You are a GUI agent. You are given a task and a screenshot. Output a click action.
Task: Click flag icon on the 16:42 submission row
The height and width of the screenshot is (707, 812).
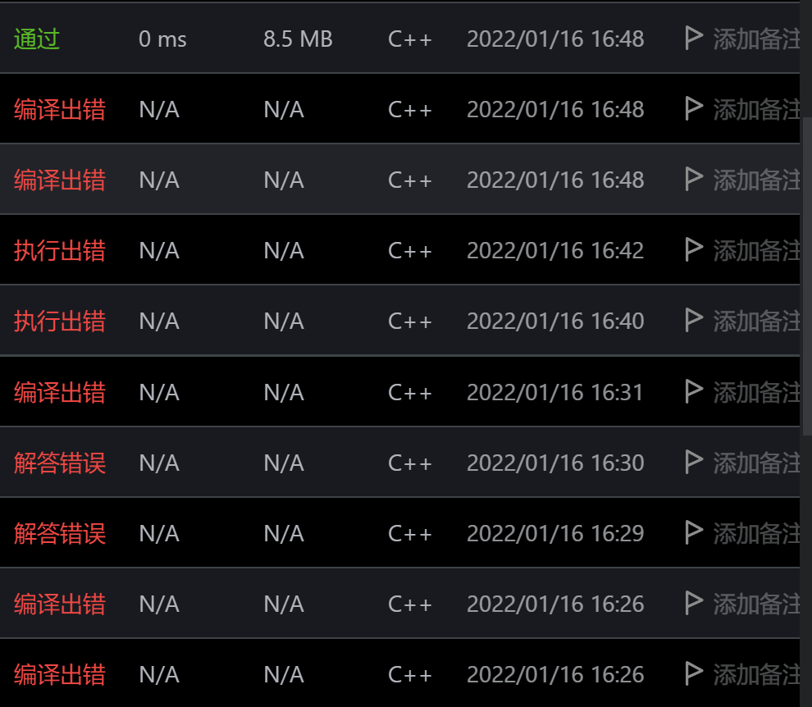(x=694, y=249)
